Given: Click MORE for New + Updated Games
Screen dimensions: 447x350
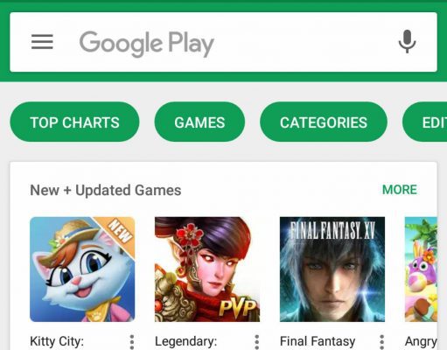Looking at the screenshot, I should 400,190.
